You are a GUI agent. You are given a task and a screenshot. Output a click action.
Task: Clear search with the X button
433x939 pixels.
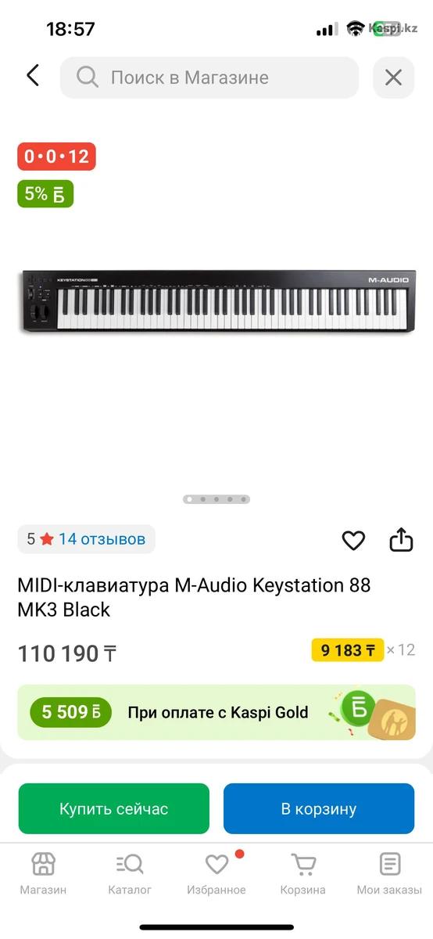point(393,77)
